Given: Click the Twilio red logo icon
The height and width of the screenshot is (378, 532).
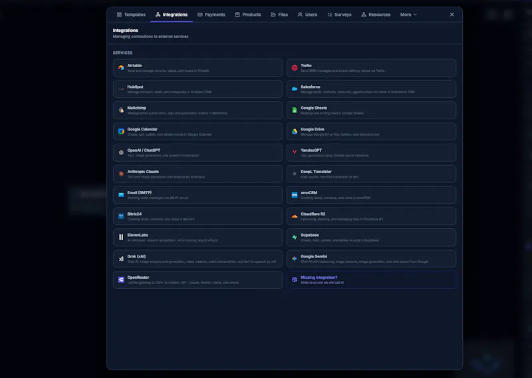Looking at the screenshot, I should [x=295, y=68].
